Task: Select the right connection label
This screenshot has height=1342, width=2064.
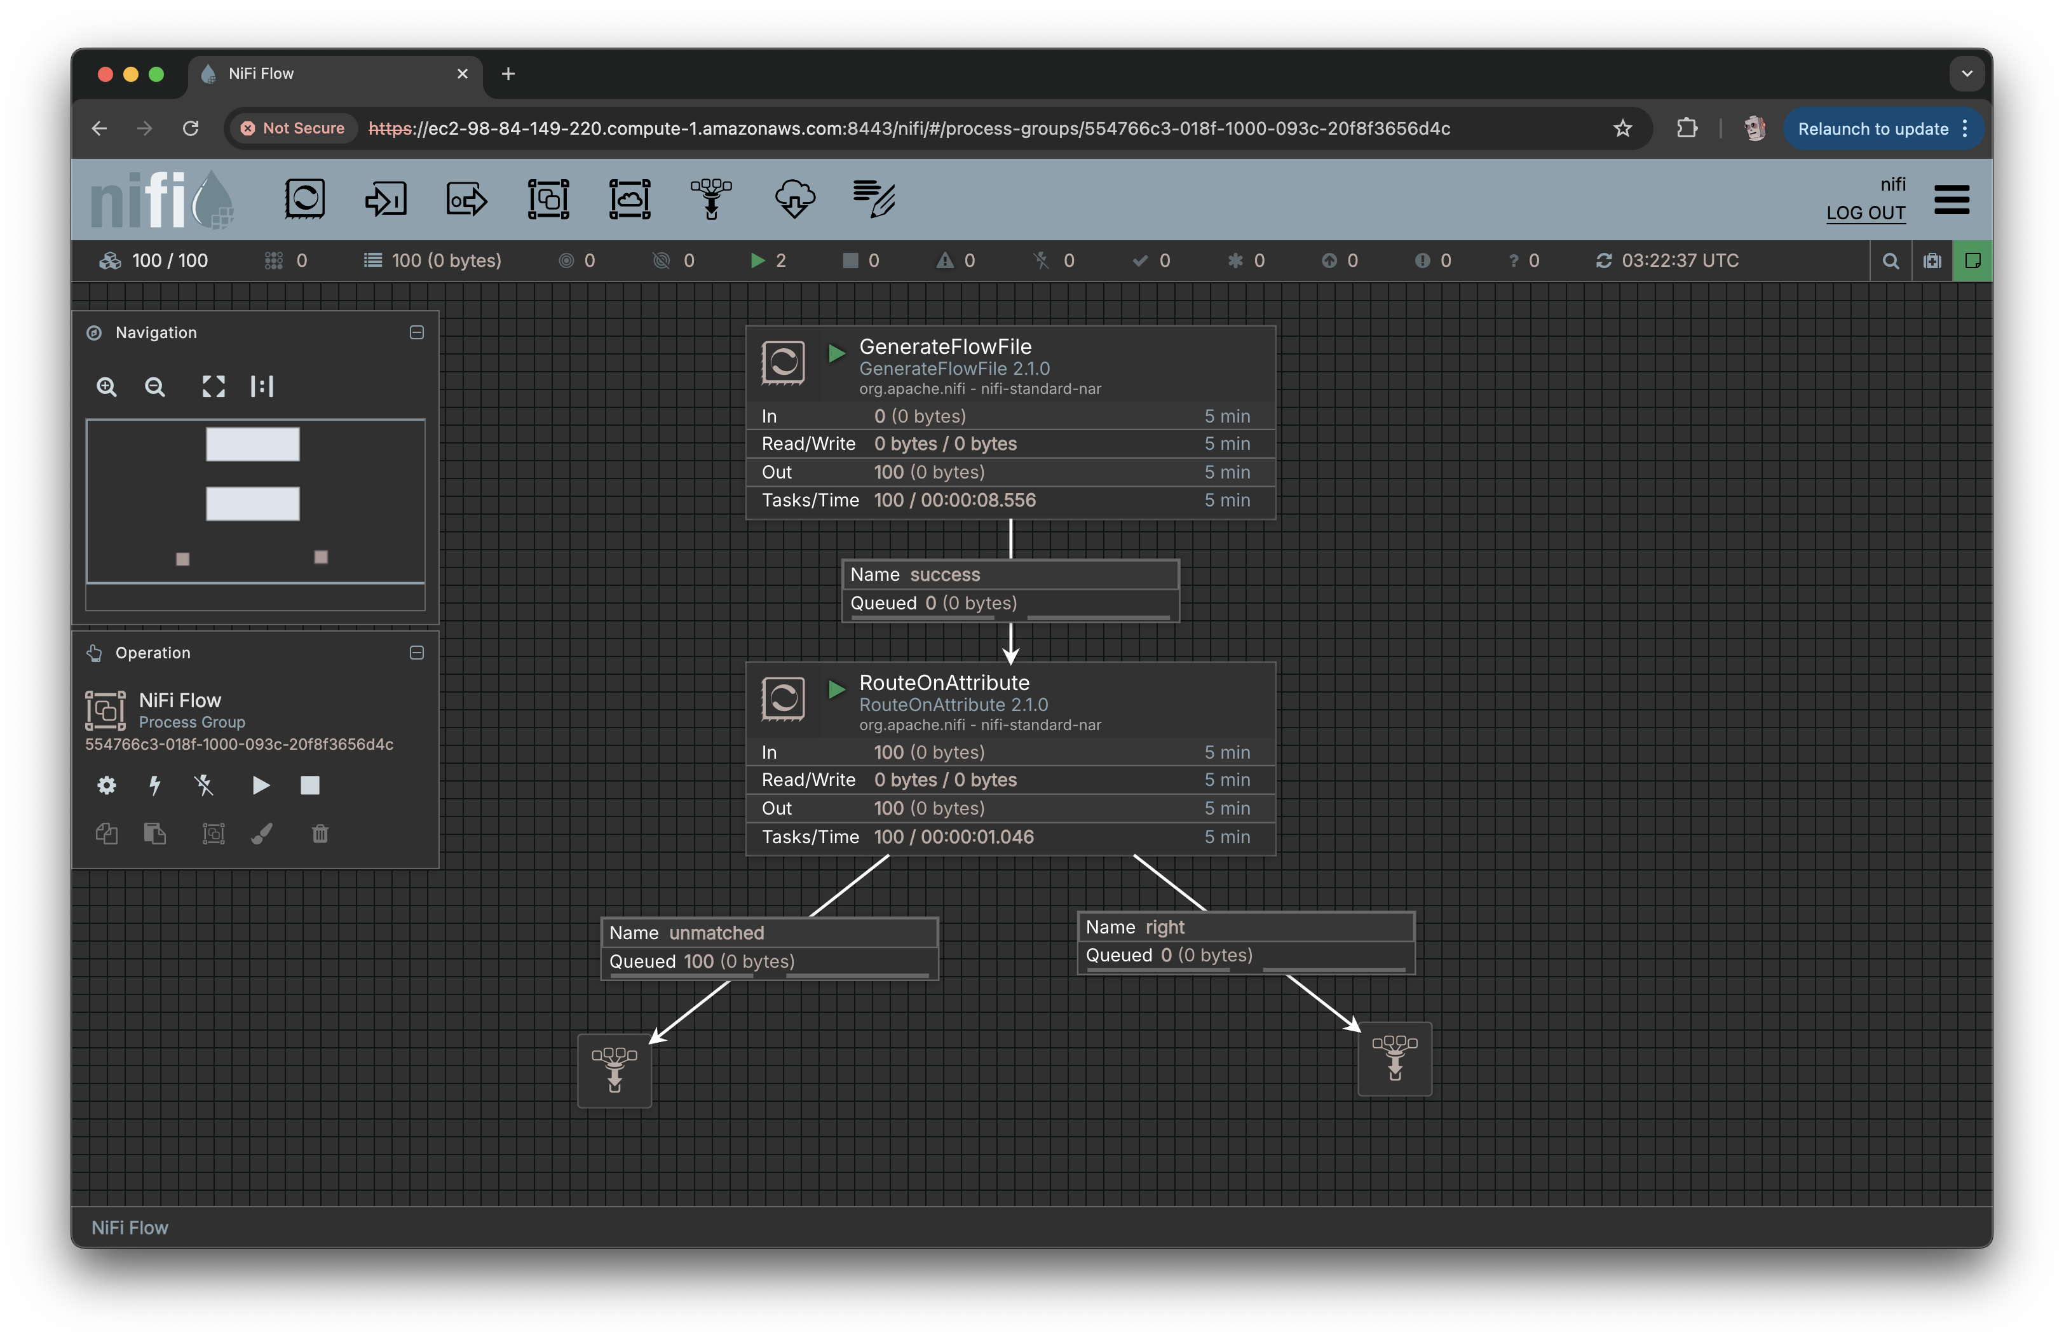Action: (1246, 942)
